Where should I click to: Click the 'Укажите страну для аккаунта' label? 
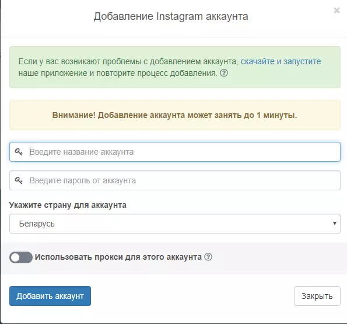[68, 205]
